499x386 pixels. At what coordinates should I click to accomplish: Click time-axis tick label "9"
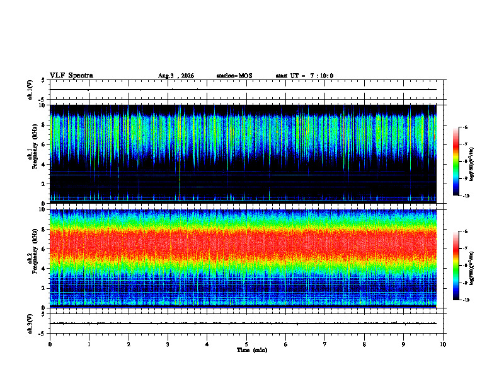pos(403,344)
